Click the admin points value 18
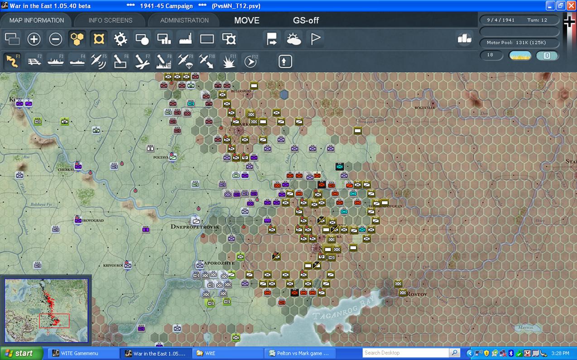This screenshot has width=577, height=360. pyautogui.click(x=491, y=55)
